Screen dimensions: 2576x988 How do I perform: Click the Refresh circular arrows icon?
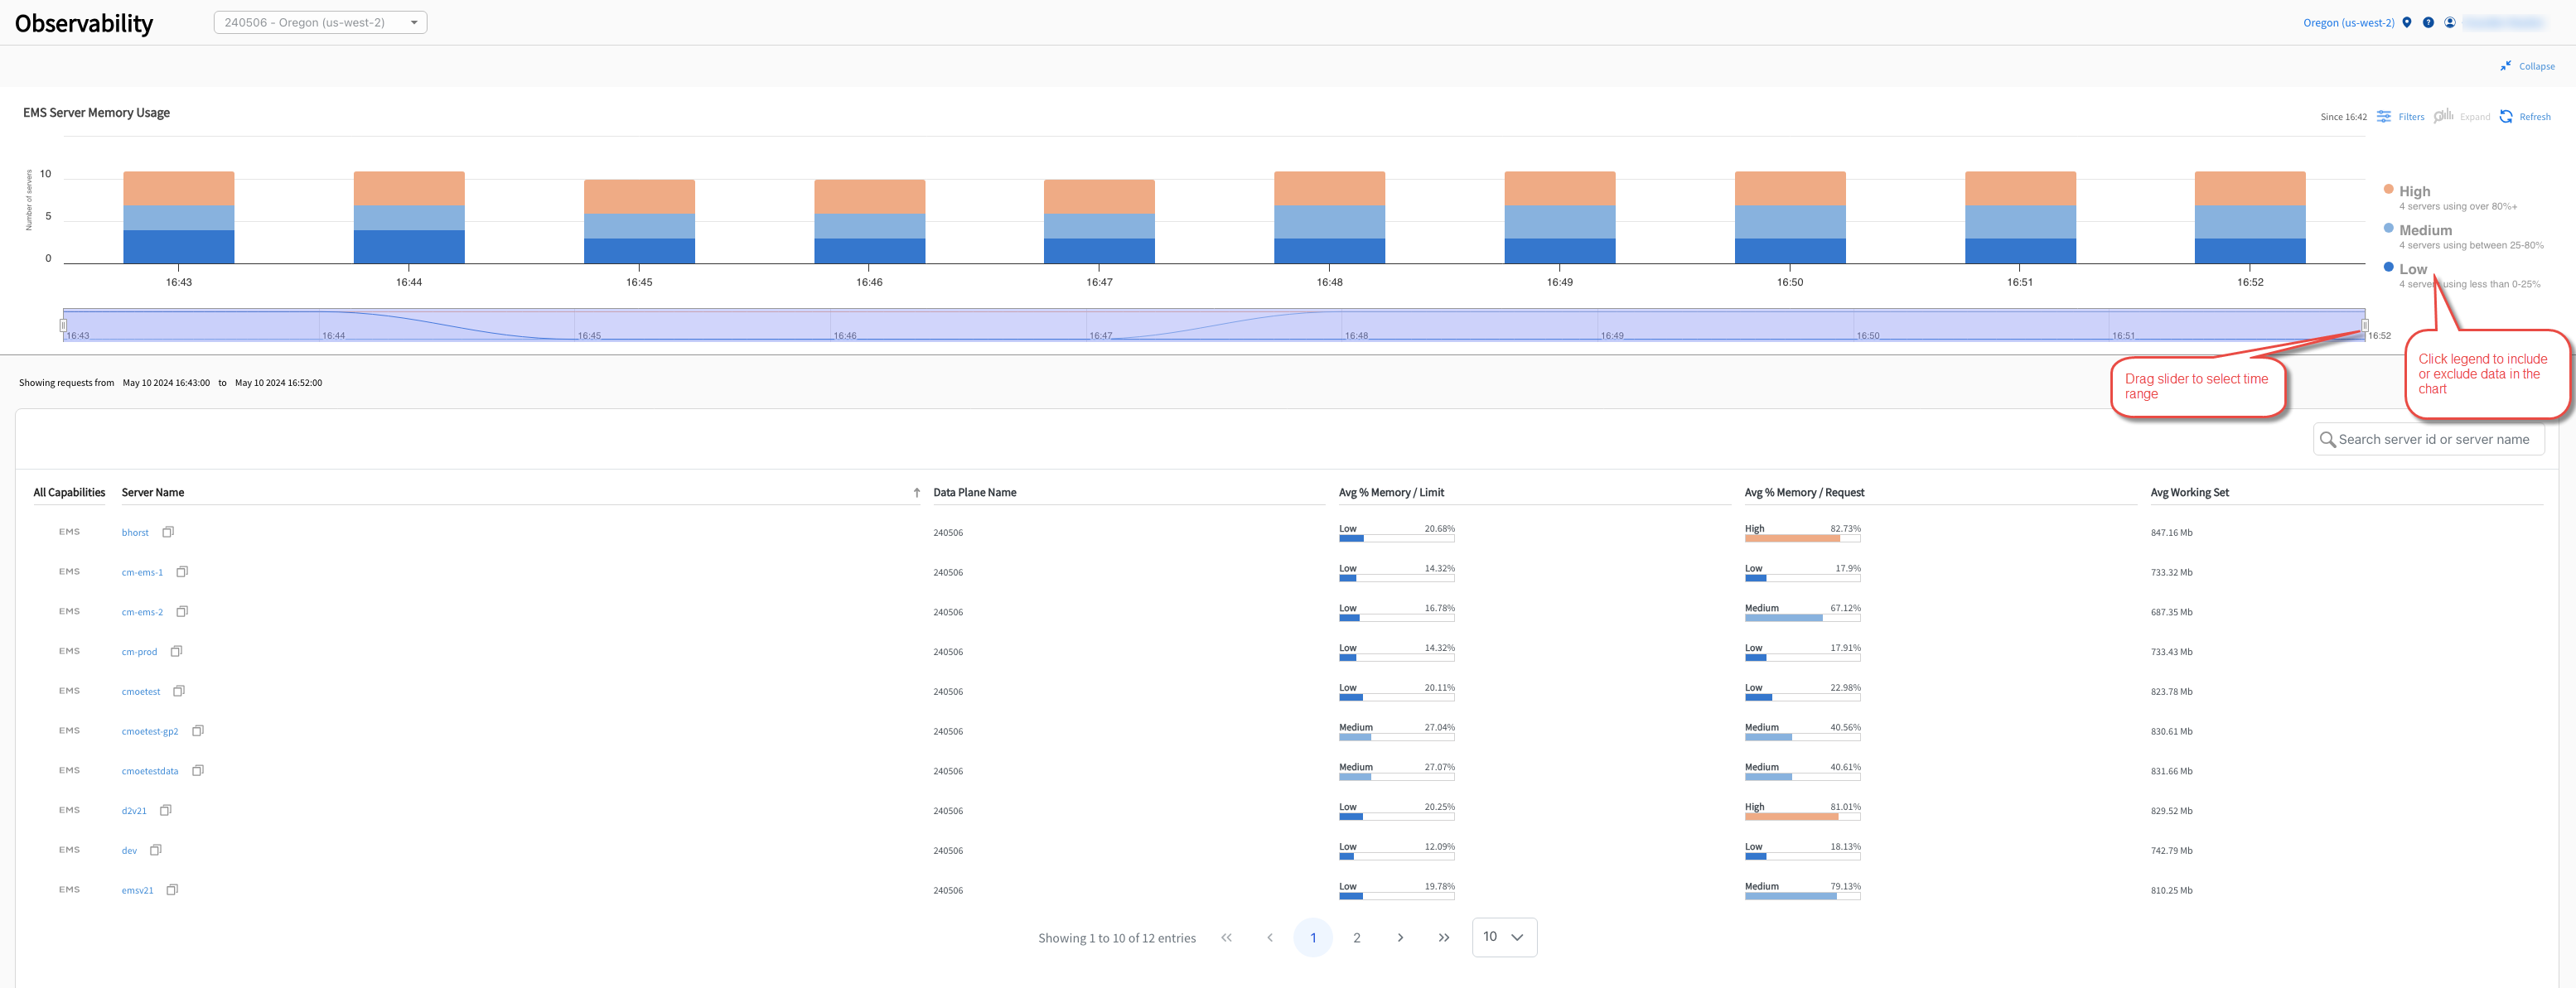[x=2506, y=117]
